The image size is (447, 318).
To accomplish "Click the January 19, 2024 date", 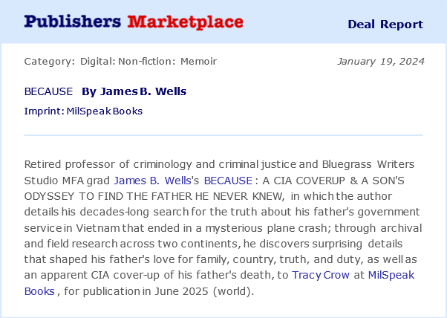I will pos(380,61).
